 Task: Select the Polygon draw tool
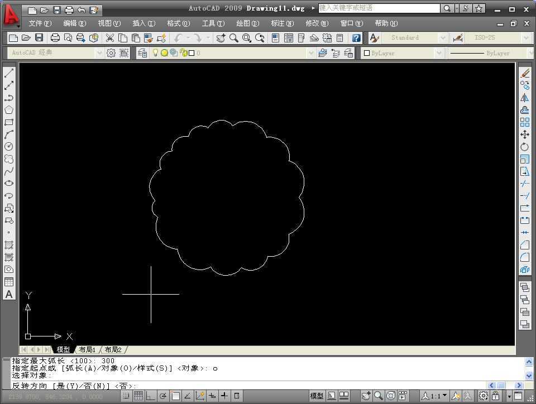tap(9, 110)
